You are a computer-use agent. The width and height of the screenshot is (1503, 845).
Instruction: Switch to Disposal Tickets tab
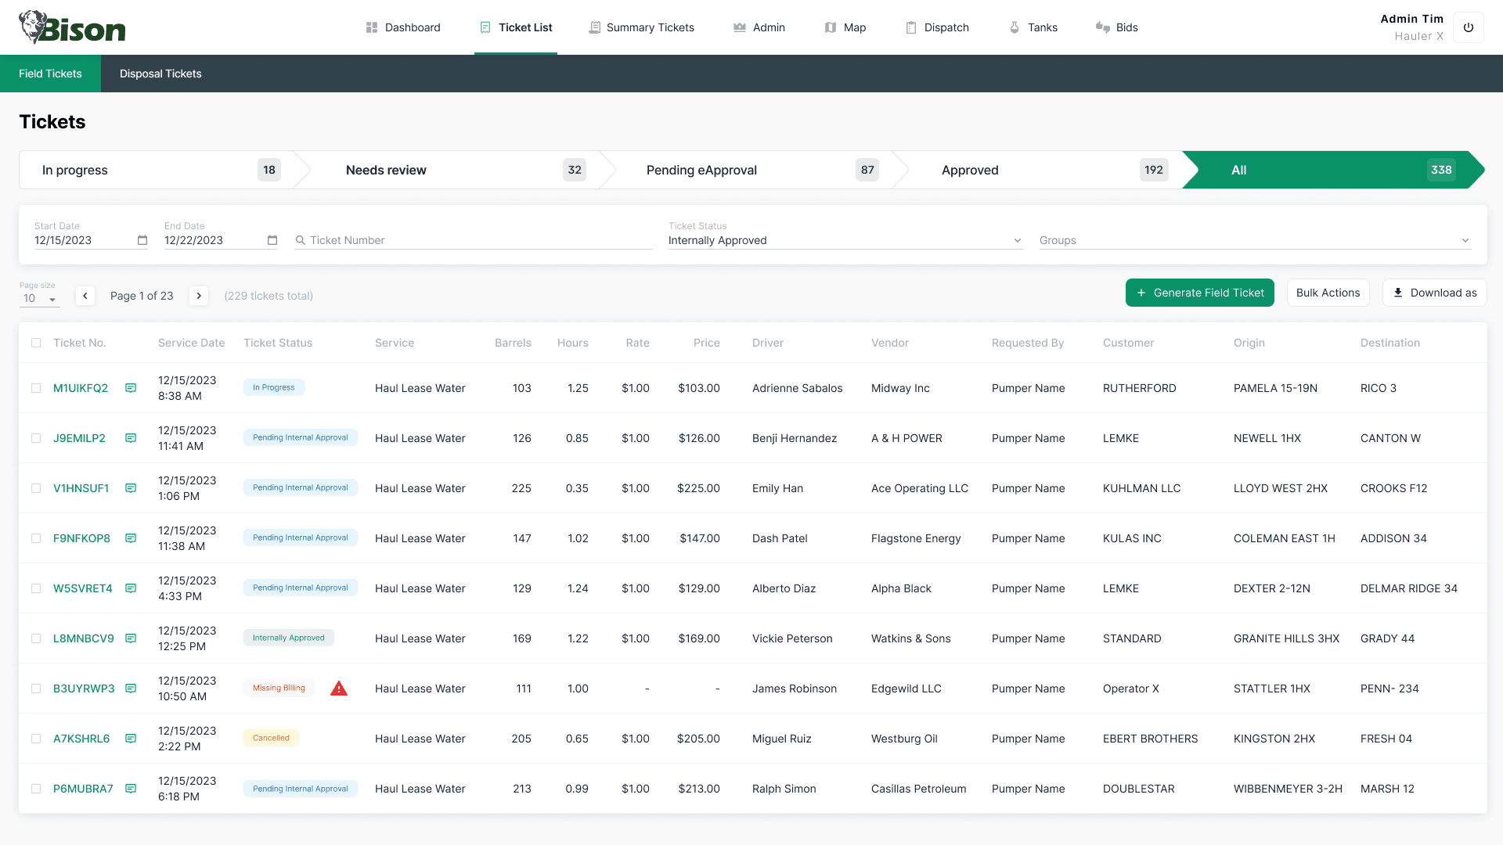[160, 74]
